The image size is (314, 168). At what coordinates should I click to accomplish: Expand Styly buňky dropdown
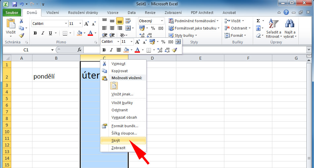[x=196, y=35]
